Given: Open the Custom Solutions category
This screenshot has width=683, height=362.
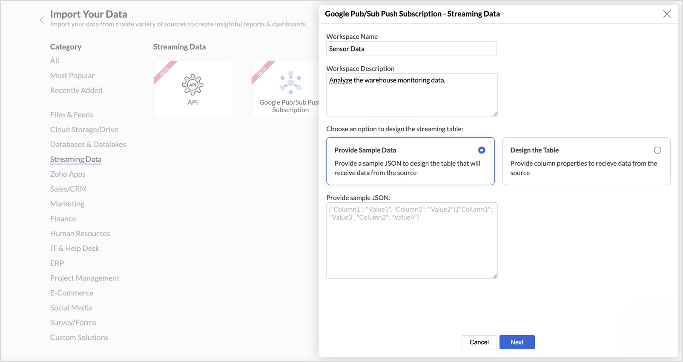Looking at the screenshot, I should coord(79,337).
